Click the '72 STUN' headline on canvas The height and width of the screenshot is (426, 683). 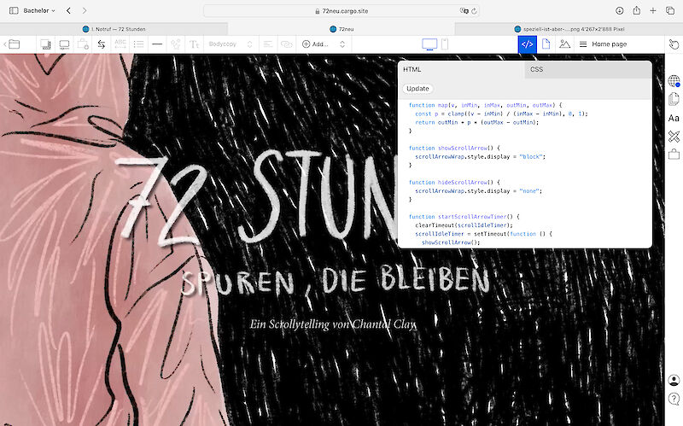pos(256,198)
